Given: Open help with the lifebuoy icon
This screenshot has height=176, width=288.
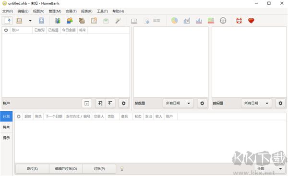Looking at the screenshot, I should [x=239, y=21].
